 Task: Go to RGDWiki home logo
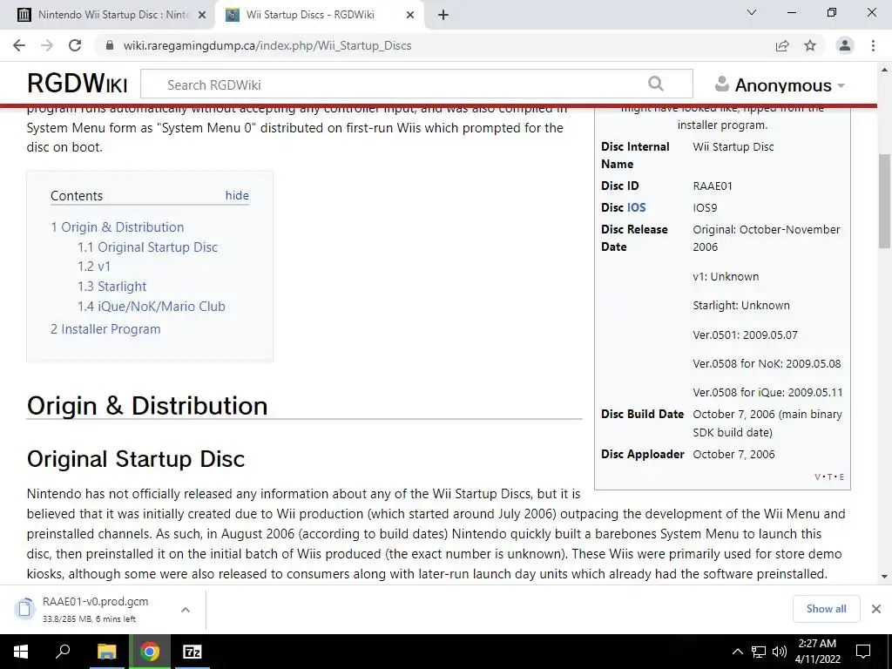click(77, 84)
